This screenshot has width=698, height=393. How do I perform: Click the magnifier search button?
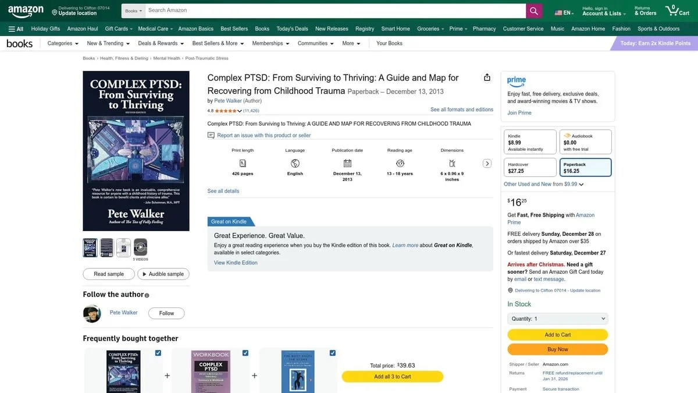(x=534, y=10)
